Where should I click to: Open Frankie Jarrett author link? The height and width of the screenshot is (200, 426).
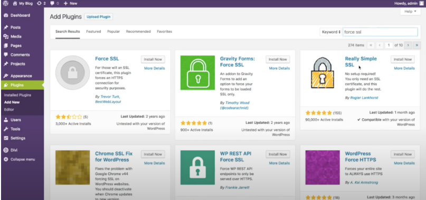(237, 187)
